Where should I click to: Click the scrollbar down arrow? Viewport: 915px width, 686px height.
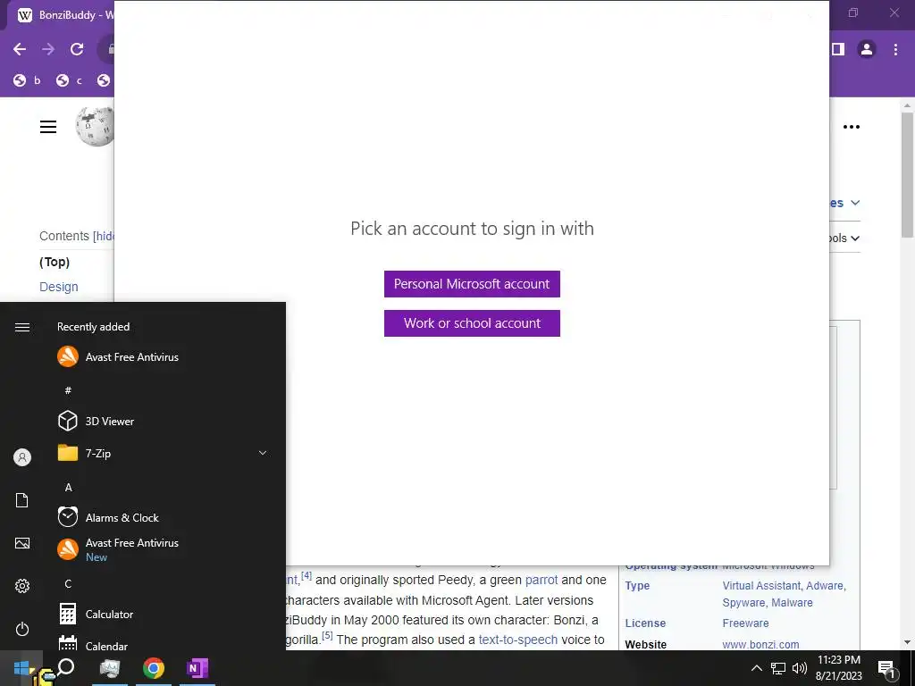click(x=907, y=642)
